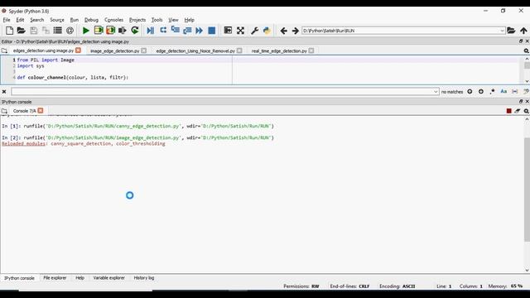Image resolution: width=530 pixels, height=298 pixels.
Task: Click in the find text input field
Action: pos(222,92)
